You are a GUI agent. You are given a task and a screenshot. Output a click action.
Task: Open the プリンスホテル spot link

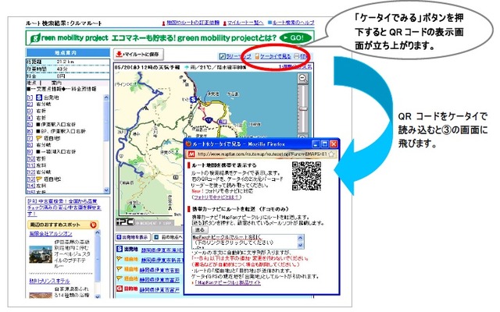click(49, 281)
